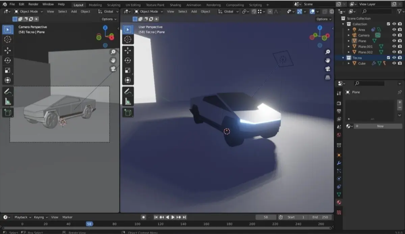Switch to the Shading workspace tab
Viewport: 405px width, 234px height.
click(175, 5)
